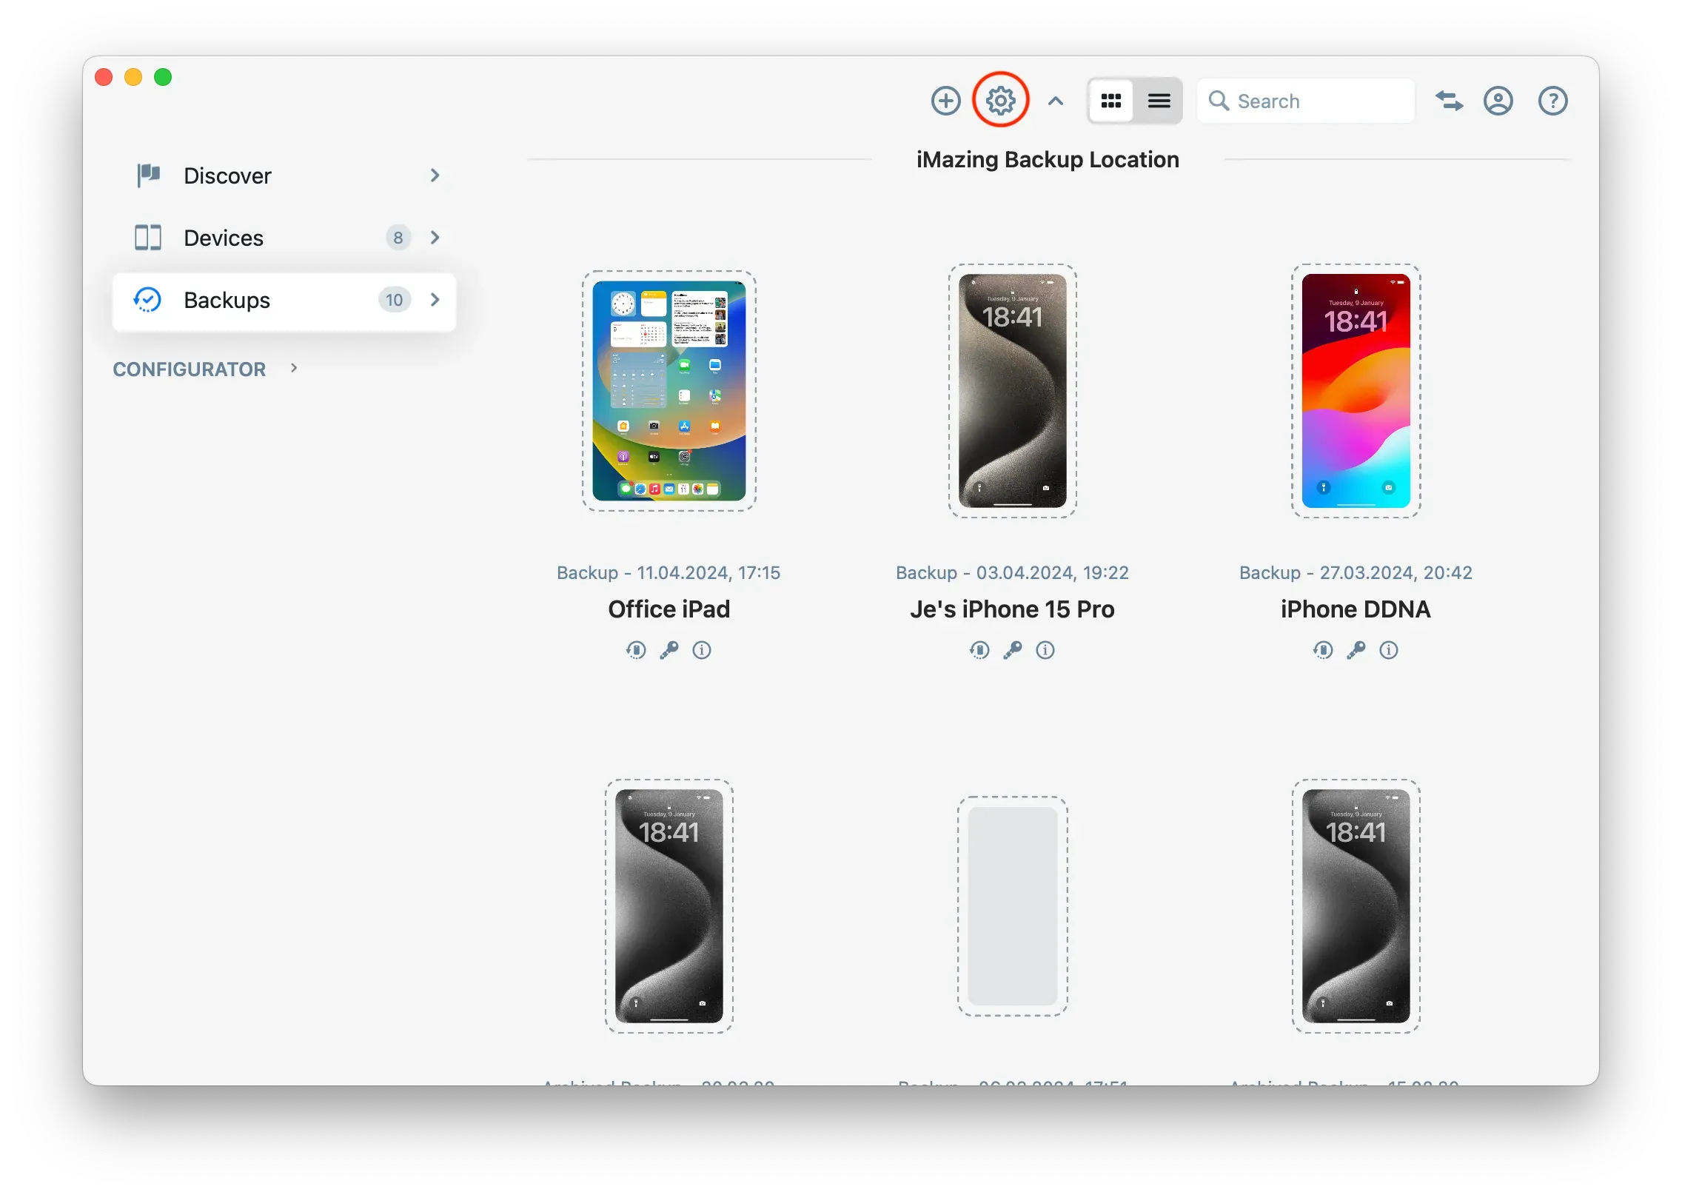The image size is (1682, 1195).
Task: Click the device transfer arrows icon in the toolbar
Action: click(1449, 101)
